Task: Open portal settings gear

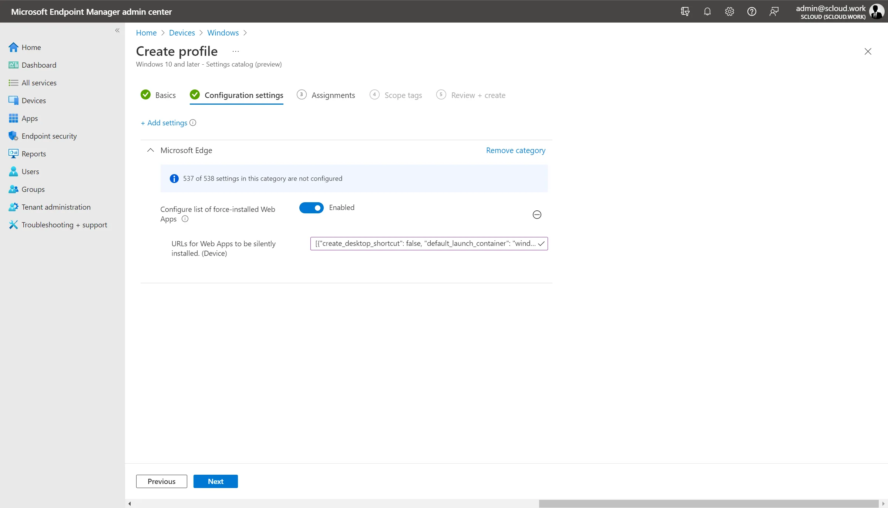Action: (x=729, y=11)
